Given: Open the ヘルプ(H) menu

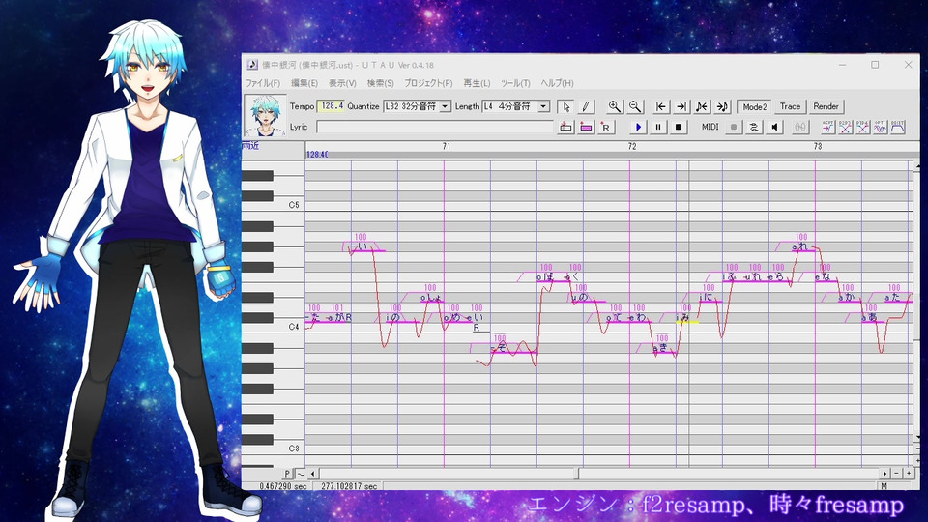Looking at the screenshot, I should click(558, 83).
